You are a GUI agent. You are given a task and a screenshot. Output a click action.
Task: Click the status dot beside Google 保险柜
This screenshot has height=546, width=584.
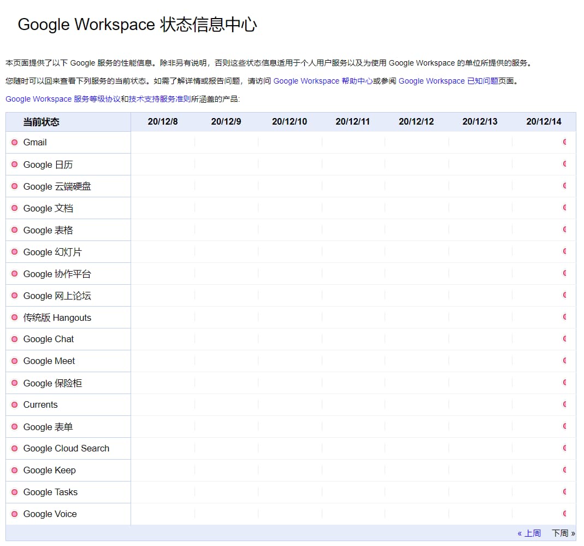[x=15, y=383]
